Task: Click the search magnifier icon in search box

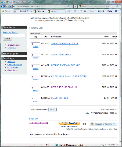Action: click(x=117, y=6)
